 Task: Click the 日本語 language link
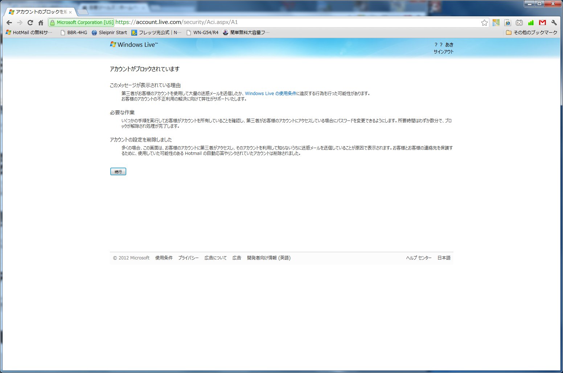(444, 258)
